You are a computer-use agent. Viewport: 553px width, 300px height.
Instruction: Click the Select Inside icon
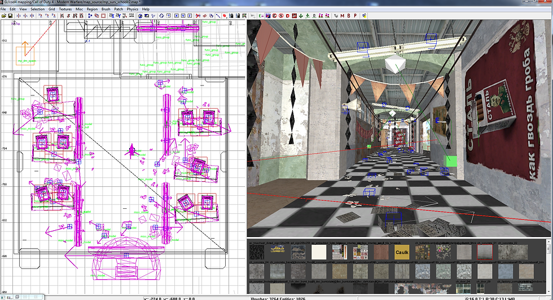[x=81, y=16]
